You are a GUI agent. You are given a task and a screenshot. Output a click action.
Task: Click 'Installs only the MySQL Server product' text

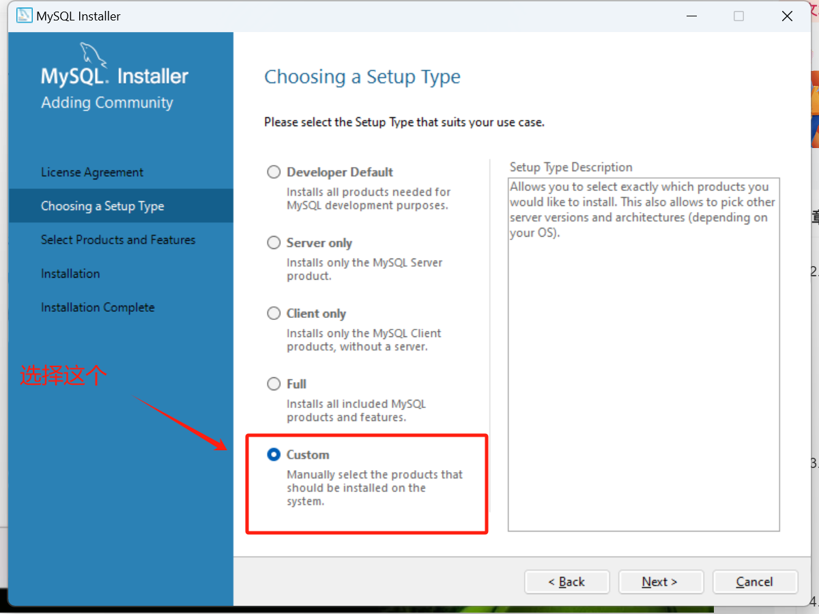(364, 269)
